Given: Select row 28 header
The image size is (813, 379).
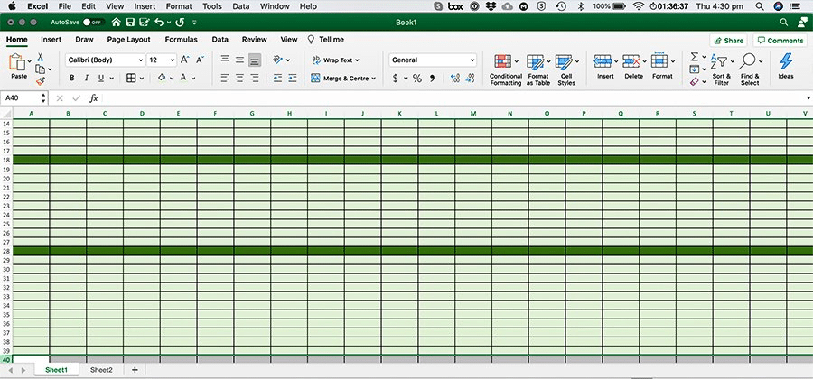Looking at the screenshot, I should (x=6, y=251).
